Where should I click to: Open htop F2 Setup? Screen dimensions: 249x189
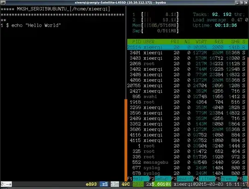(160, 178)
